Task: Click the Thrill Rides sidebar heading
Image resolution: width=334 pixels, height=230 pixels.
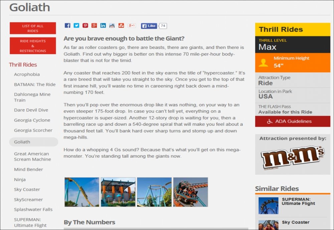Action: [23, 65]
